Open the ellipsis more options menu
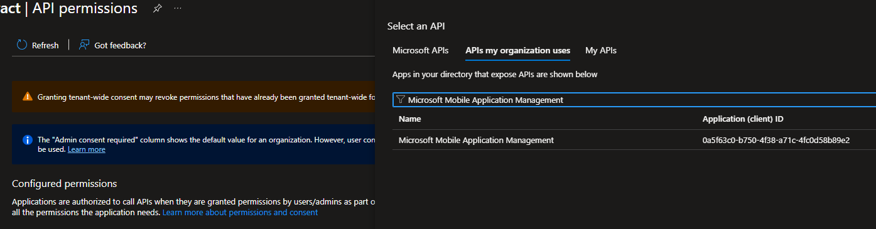The height and width of the screenshot is (229, 876). click(178, 9)
